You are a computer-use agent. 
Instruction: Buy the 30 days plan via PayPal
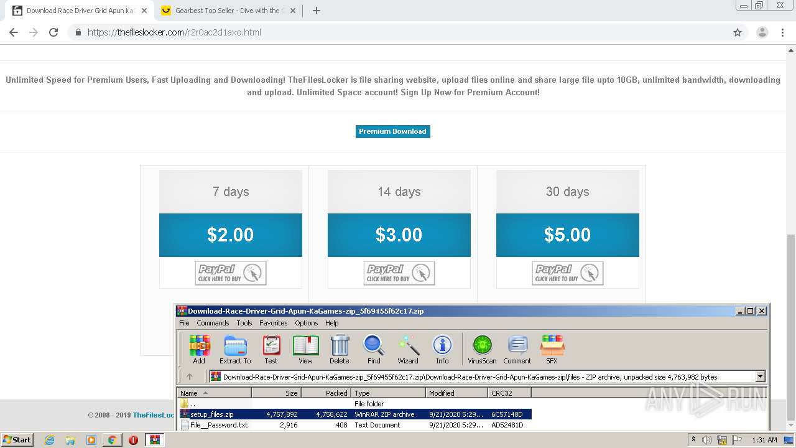click(x=568, y=273)
